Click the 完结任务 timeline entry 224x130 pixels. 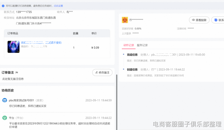click(x=132, y=55)
